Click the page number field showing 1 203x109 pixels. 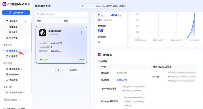click(51, 70)
